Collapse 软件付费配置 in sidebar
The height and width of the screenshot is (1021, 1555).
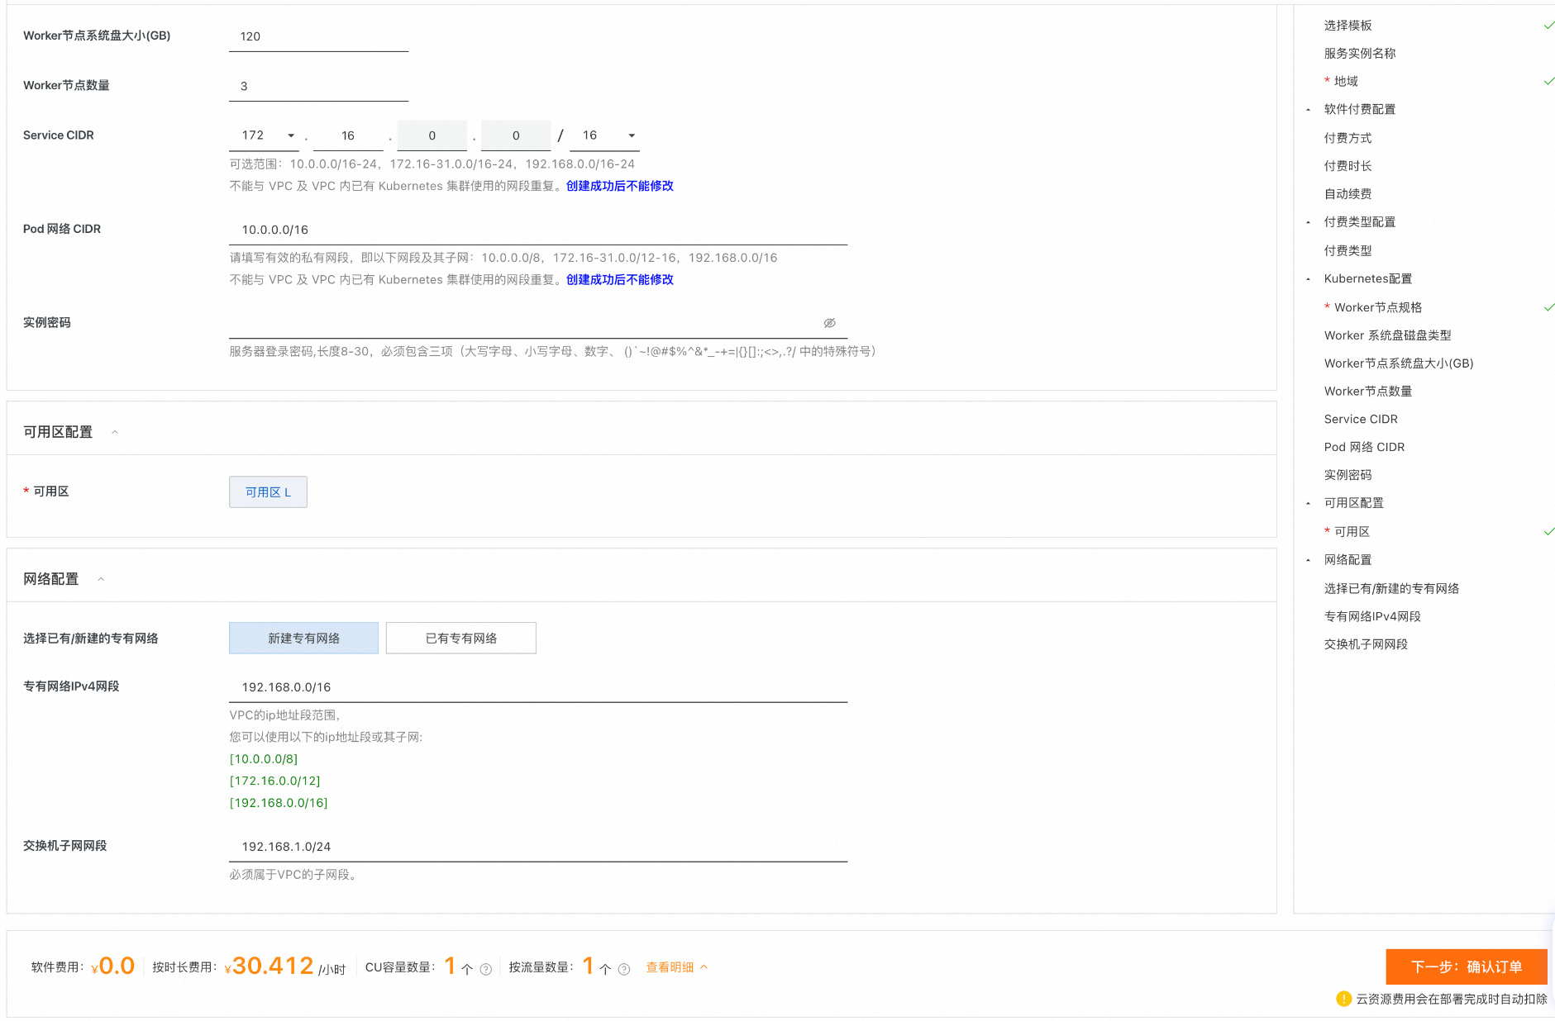pyautogui.click(x=1308, y=109)
